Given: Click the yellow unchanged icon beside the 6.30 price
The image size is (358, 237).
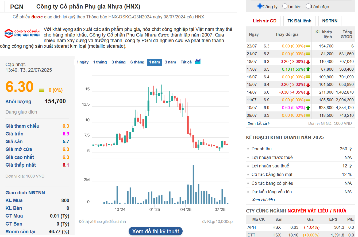Looking at the screenshot, I should (x=42, y=90).
